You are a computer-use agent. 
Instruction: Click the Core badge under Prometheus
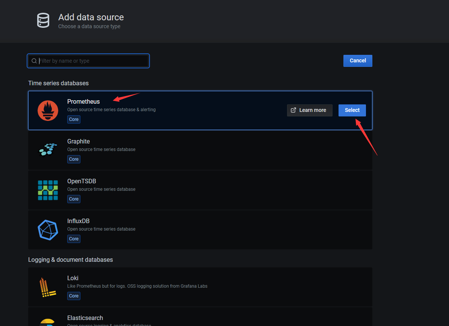(74, 119)
